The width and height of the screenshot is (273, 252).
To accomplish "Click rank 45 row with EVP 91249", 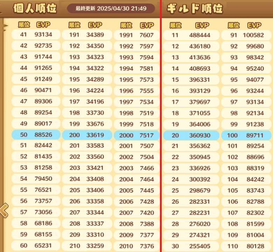I will (36, 79).
